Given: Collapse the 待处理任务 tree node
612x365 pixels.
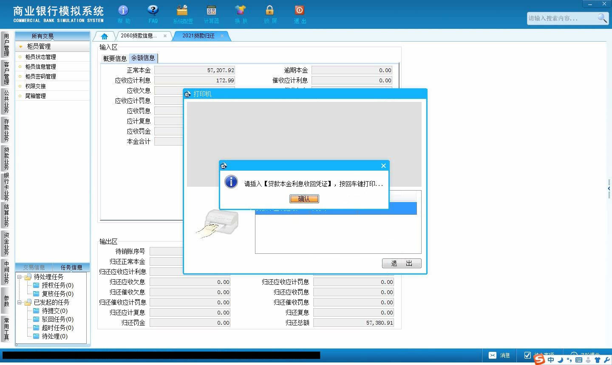Looking at the screenshot, I should [19, 277].
